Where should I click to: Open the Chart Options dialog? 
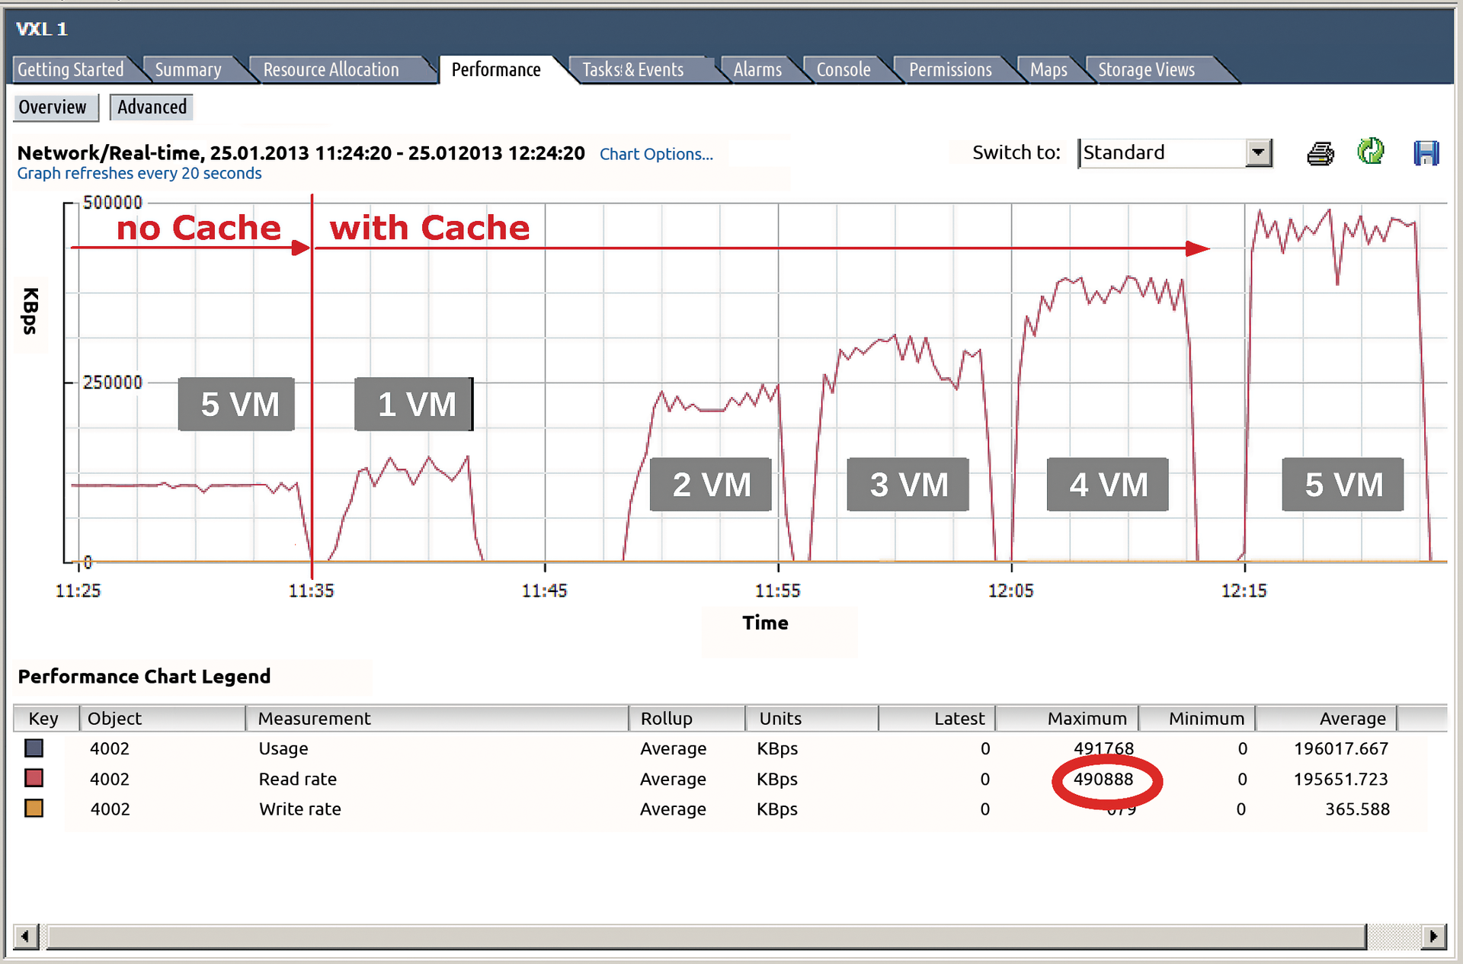pyautogui.click(x=656, y=154)
